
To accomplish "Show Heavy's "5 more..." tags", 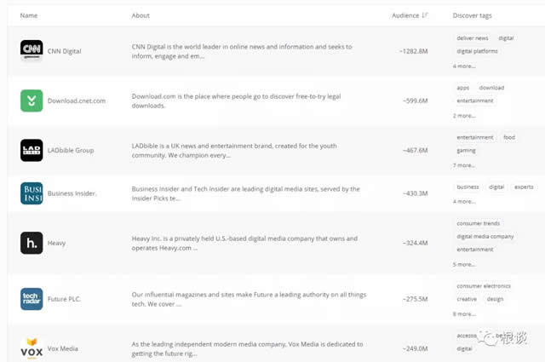I will [x=464, y=264].
